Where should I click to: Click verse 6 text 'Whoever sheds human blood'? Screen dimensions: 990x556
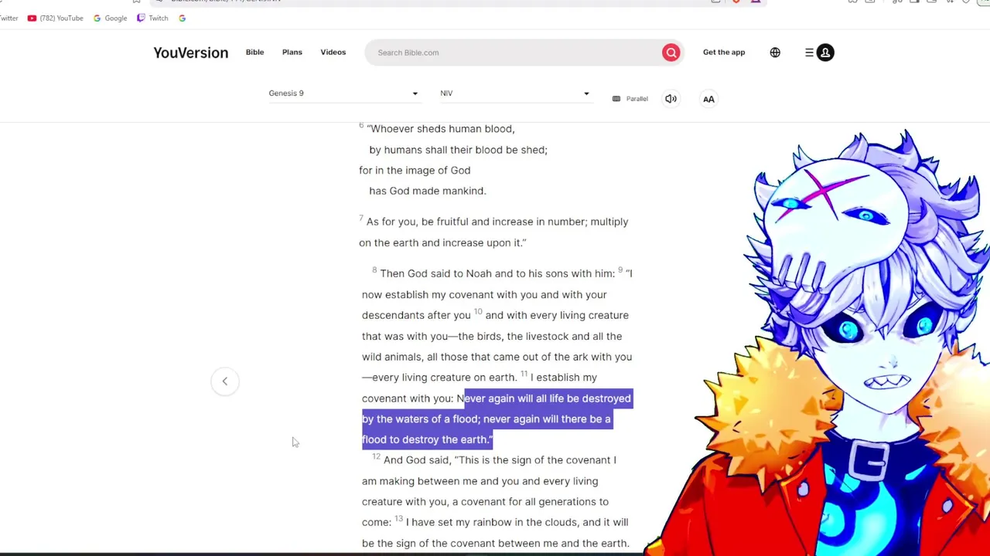[442, 129]
